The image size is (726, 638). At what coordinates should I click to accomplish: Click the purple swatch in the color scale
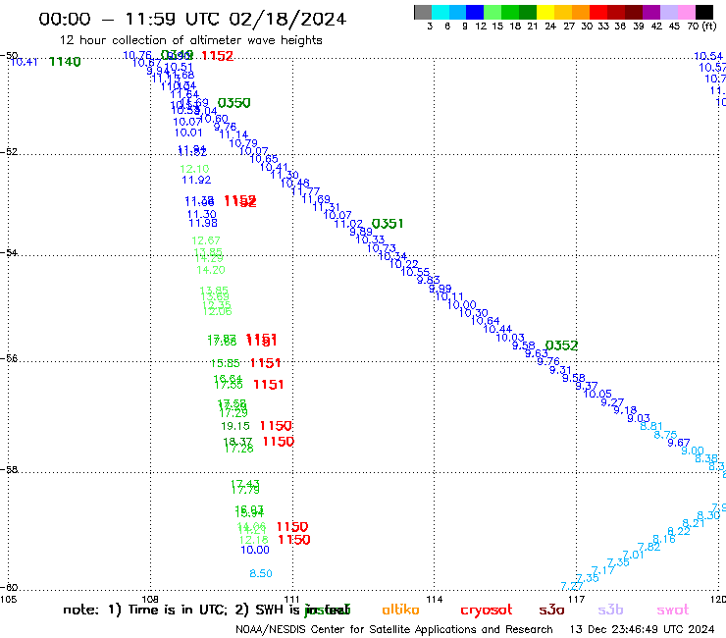tap(651, 12)
